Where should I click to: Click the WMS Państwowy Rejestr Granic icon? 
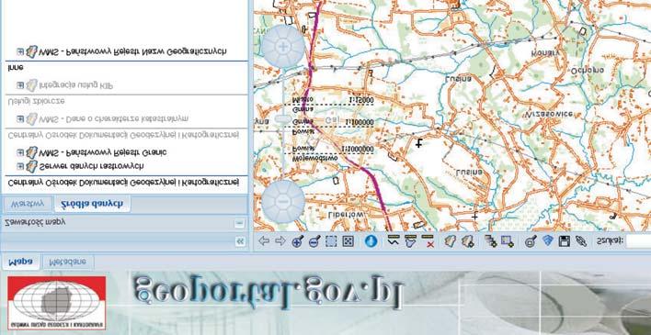click(x=31, y=152)
